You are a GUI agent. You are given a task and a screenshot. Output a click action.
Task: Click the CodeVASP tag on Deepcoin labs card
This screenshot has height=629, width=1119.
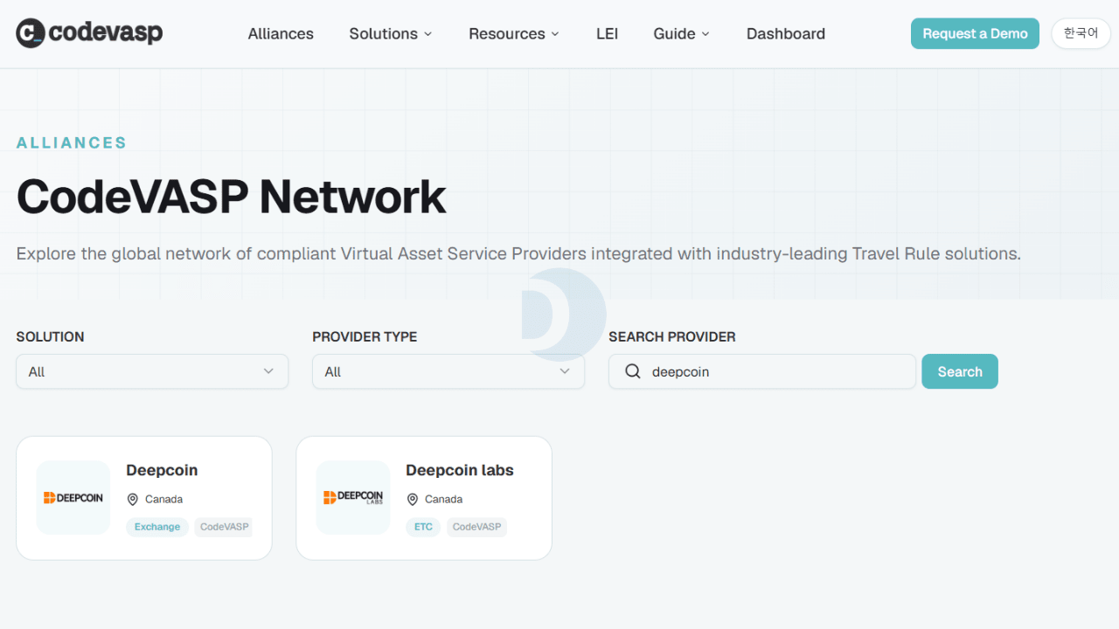tap(477, 527)
